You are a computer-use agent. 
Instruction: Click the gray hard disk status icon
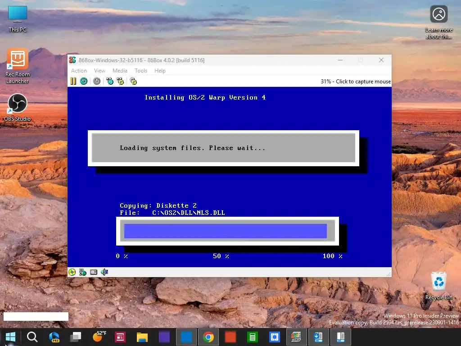click(94, 272)
